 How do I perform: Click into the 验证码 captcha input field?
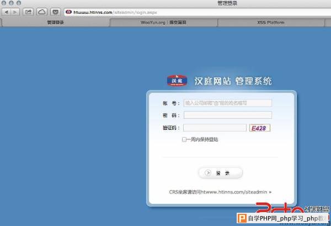[215, 128]
